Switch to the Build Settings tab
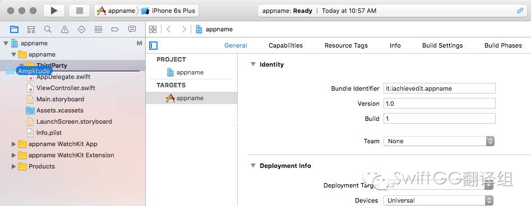Viewport: 531px width, 206px height. click(x=442, y=45)
